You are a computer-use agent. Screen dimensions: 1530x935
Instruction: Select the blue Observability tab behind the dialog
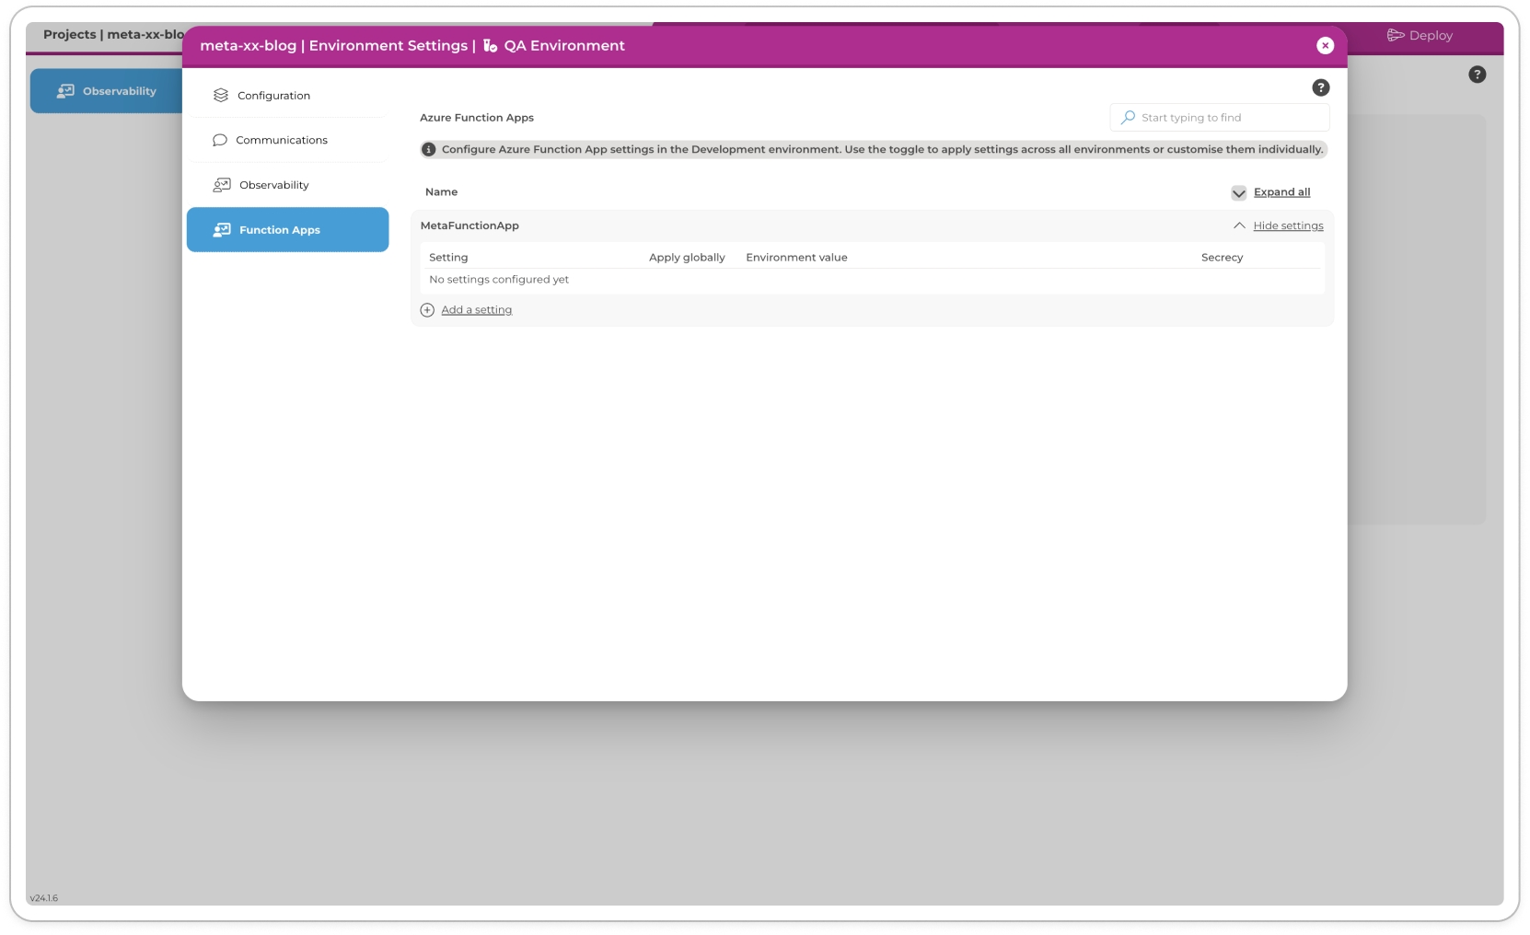click(x=106, y=91)
